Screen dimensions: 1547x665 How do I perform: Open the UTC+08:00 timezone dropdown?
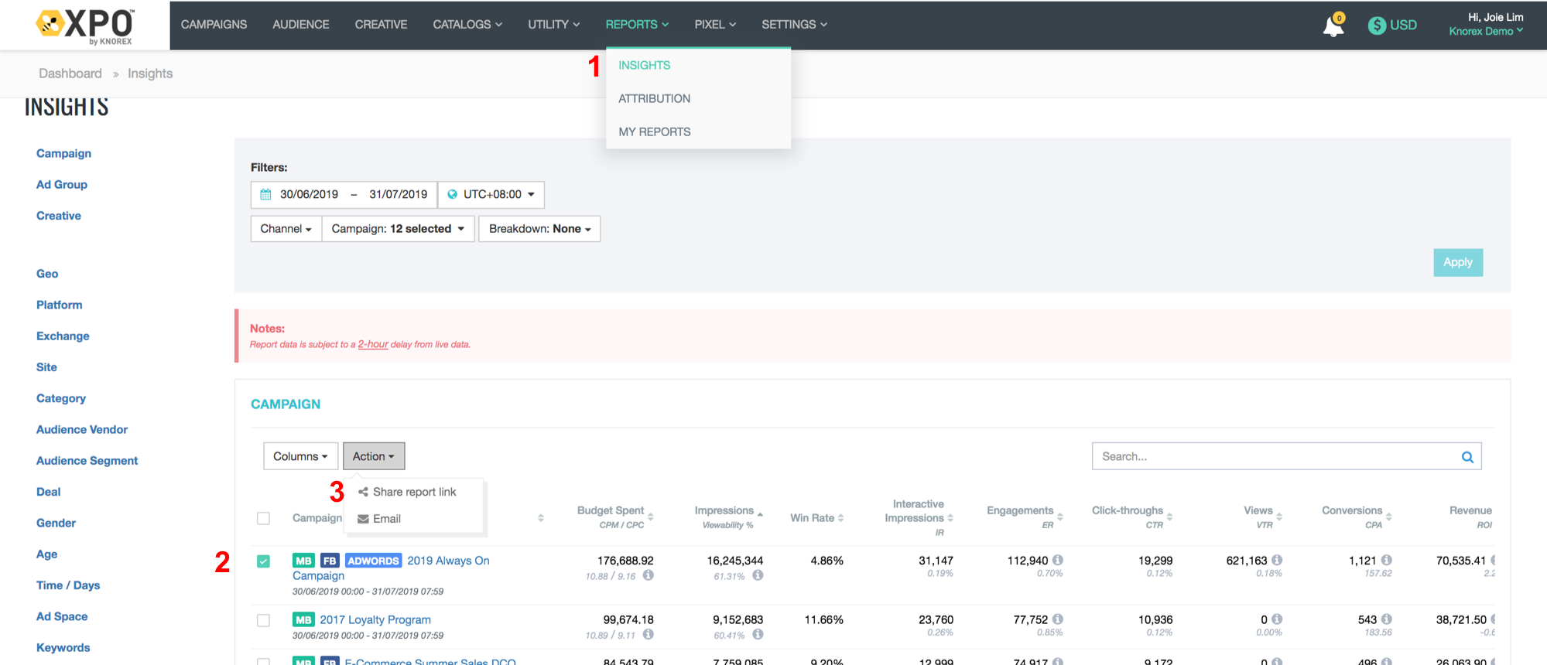tap(491, 195)
